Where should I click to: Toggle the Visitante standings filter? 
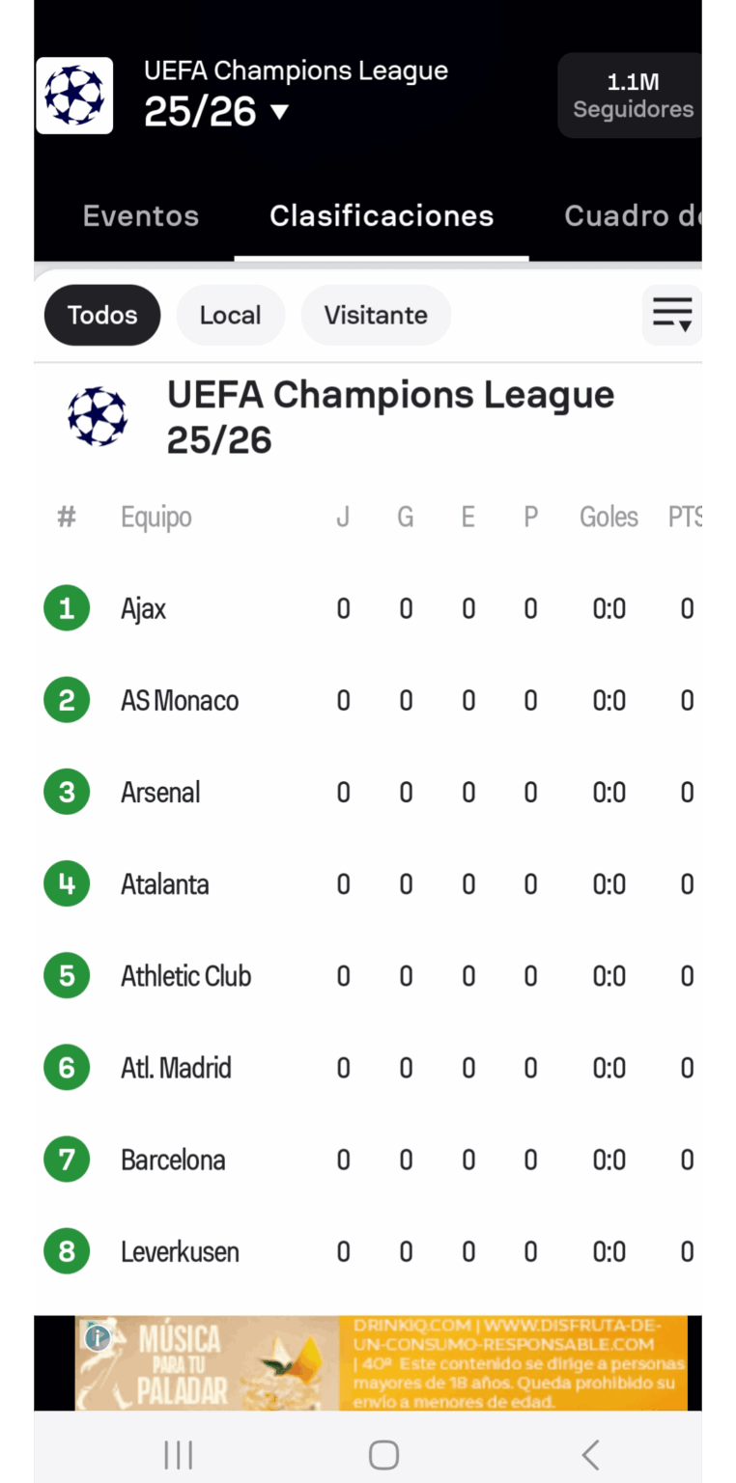[x=376, y=315]
